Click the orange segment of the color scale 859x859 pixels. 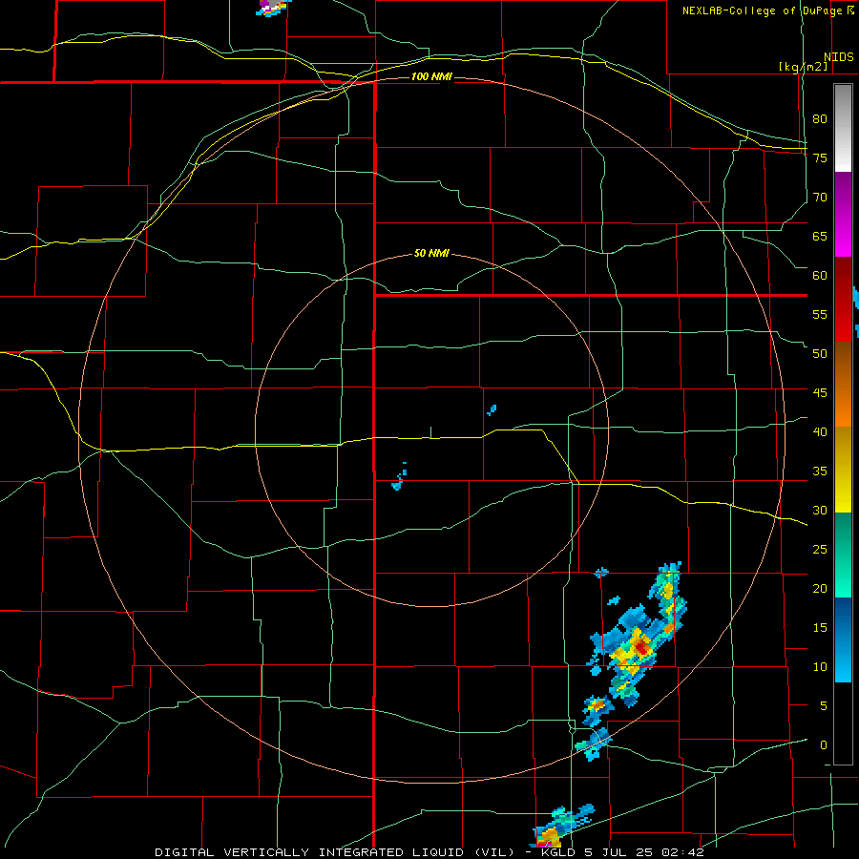(x=843, y=384)
